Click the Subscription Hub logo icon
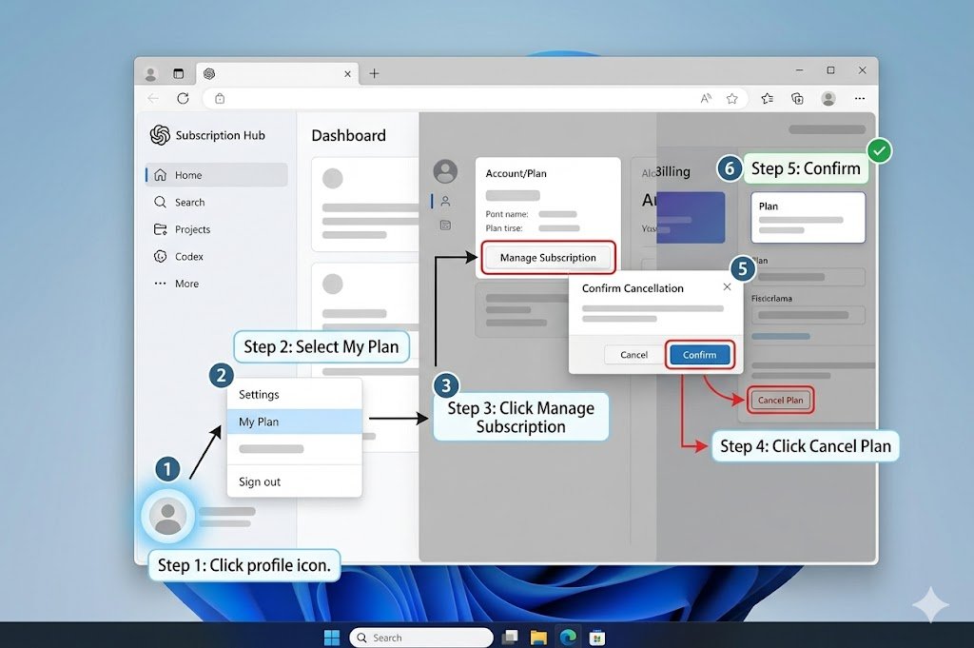 click(x=160, y=135)
